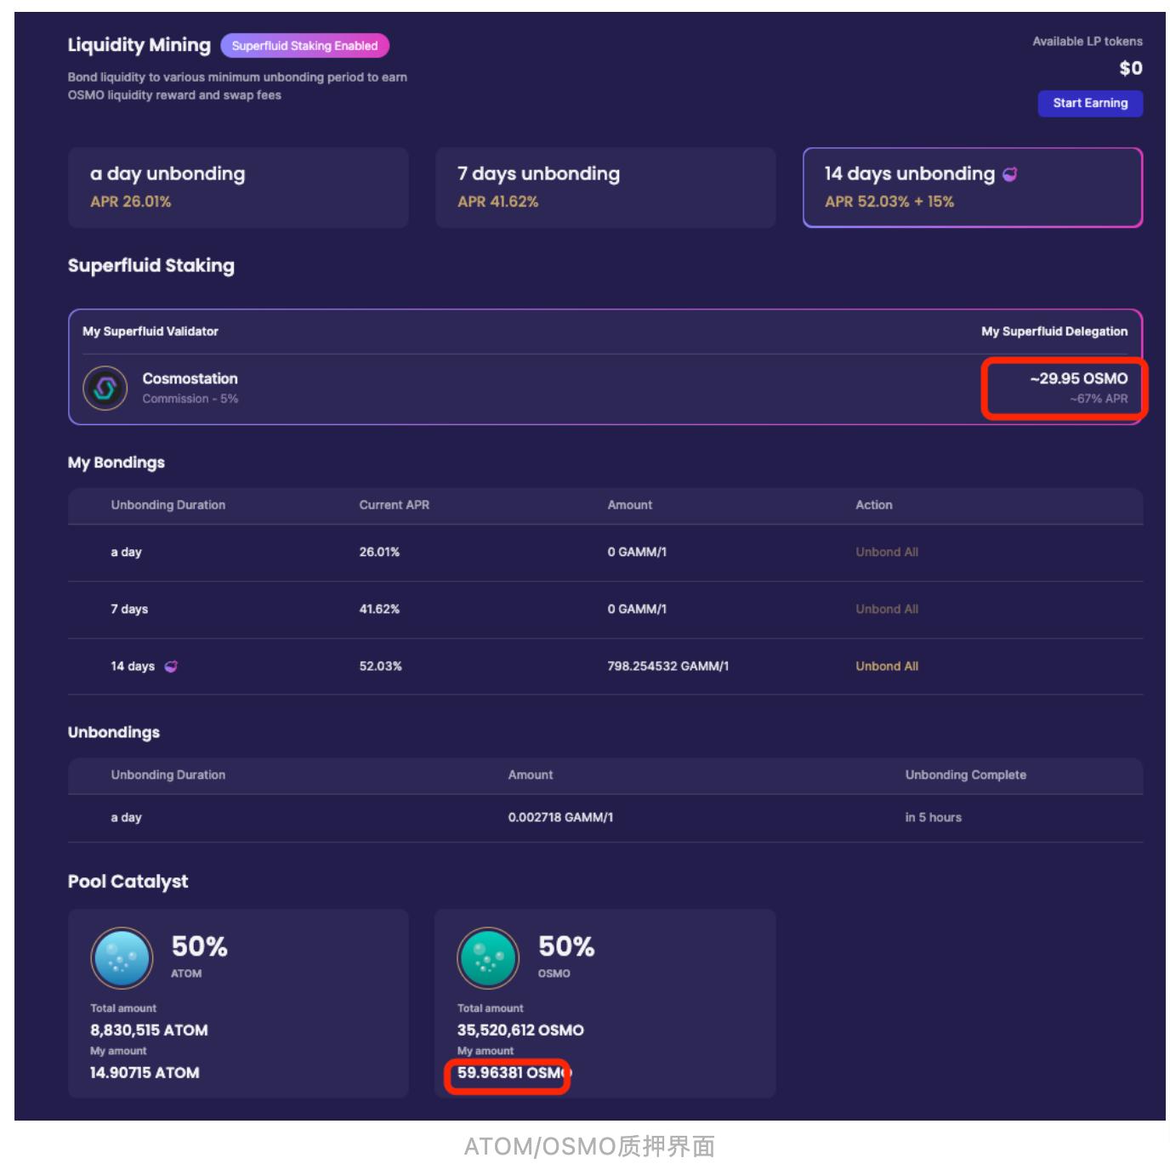Click the 14.90715 ATOM my amount value
Image resolution: width=1170 pixels, height=1175 pixels.
(x=145, y=1073)
